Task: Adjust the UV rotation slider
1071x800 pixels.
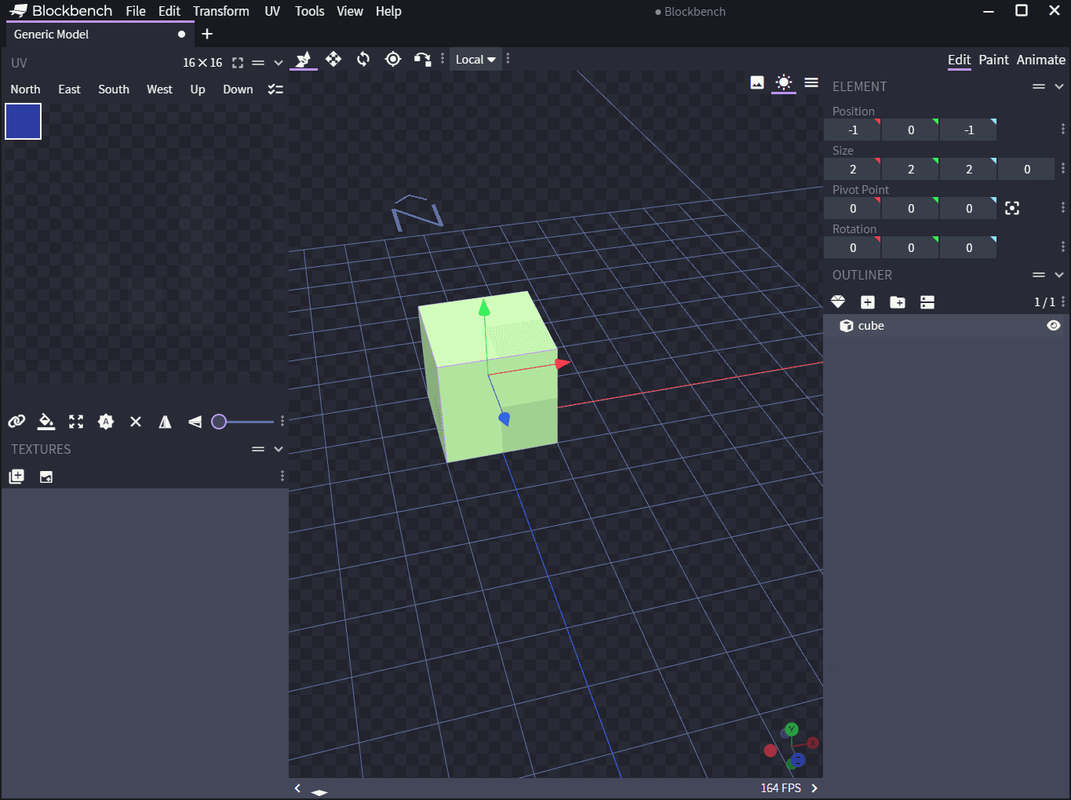Action: point(220,422)
